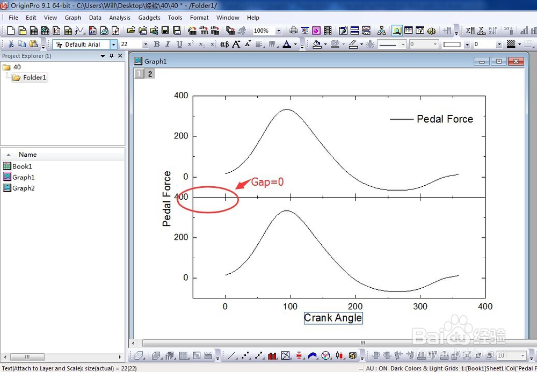Click the statistics on columns sigma icon

tap(470, 31)
